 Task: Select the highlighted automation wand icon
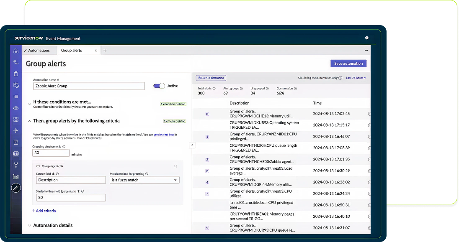(x=16, y=188)
